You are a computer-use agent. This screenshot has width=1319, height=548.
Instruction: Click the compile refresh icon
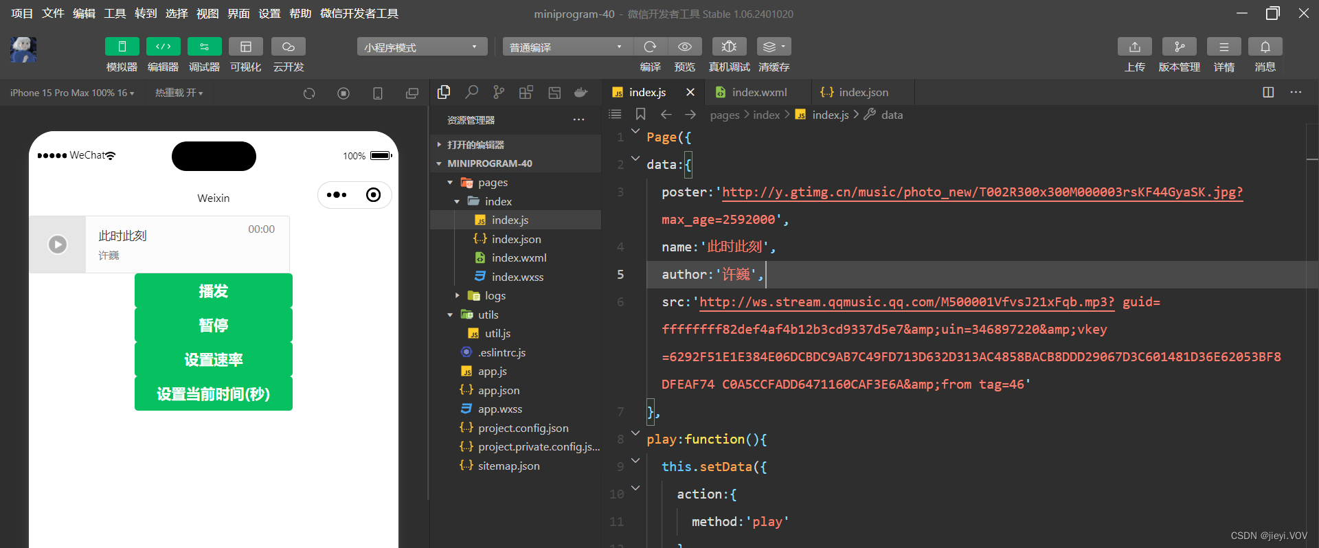click(650, 47)
